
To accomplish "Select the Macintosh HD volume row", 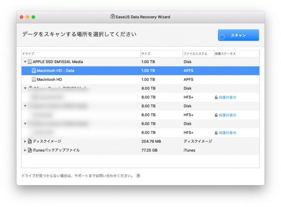I will click(x=140, y=79).
